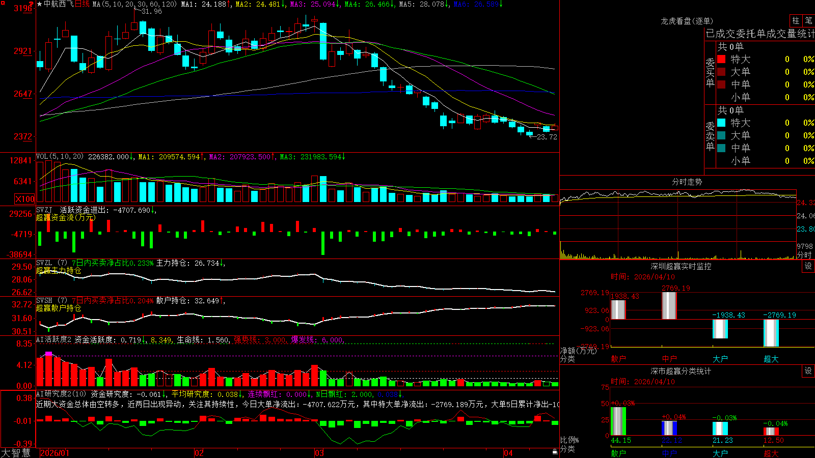Click the 超赢资金流(万元) label
This screenshot has width=815, height=458.
click(66, 217)
